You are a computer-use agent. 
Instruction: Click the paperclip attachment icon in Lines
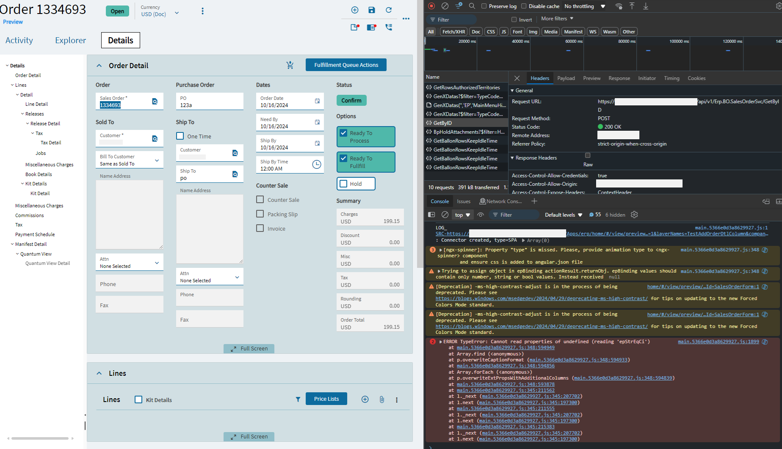tap(381, 399)
